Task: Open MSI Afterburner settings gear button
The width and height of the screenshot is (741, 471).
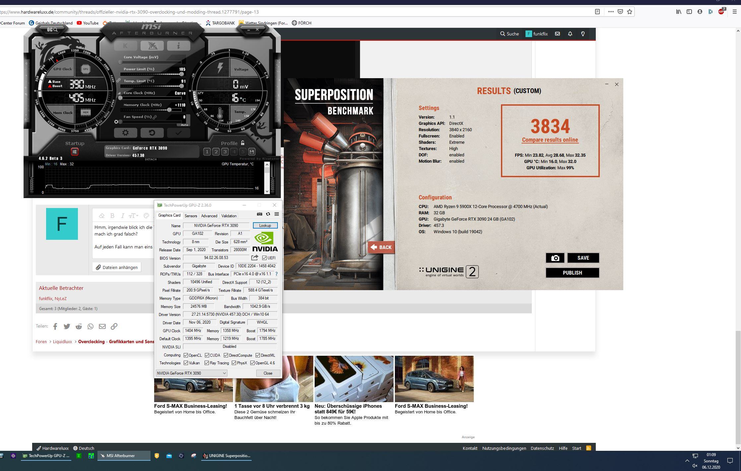Action: click(x=125, y=133)
